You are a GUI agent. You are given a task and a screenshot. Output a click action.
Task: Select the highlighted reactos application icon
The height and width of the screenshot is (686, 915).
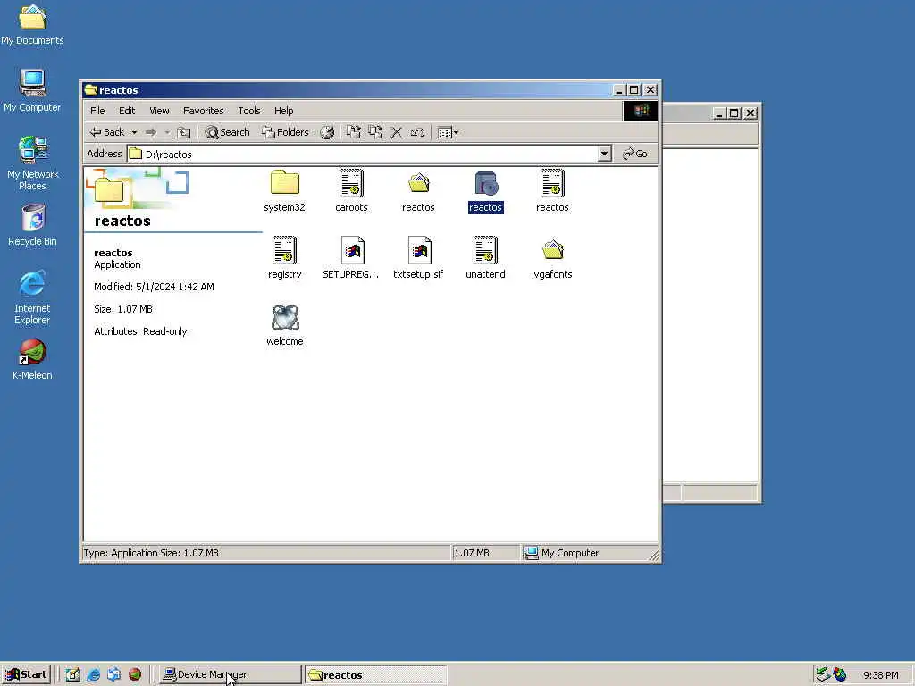485,191
